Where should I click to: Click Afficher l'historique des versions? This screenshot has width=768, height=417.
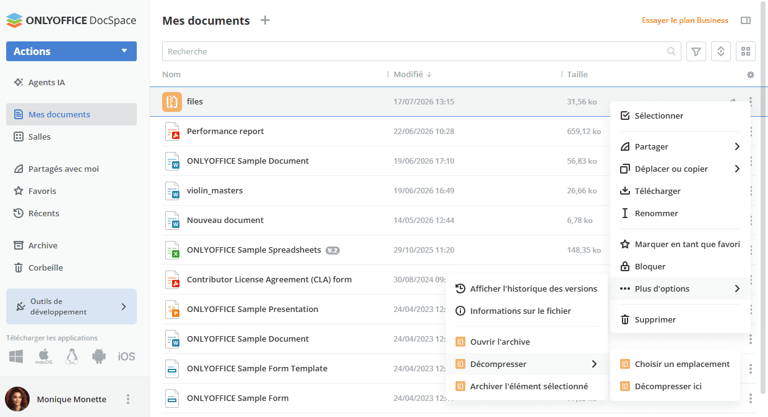coord(527,289)
